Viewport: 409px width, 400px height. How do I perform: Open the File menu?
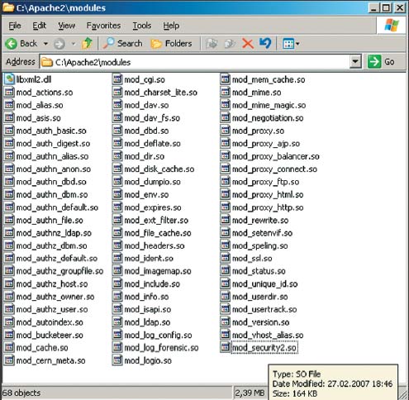click(x=15, y=26)
